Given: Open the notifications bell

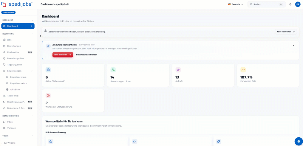Looking at the screenshot, I should click(x=290, y=4).
